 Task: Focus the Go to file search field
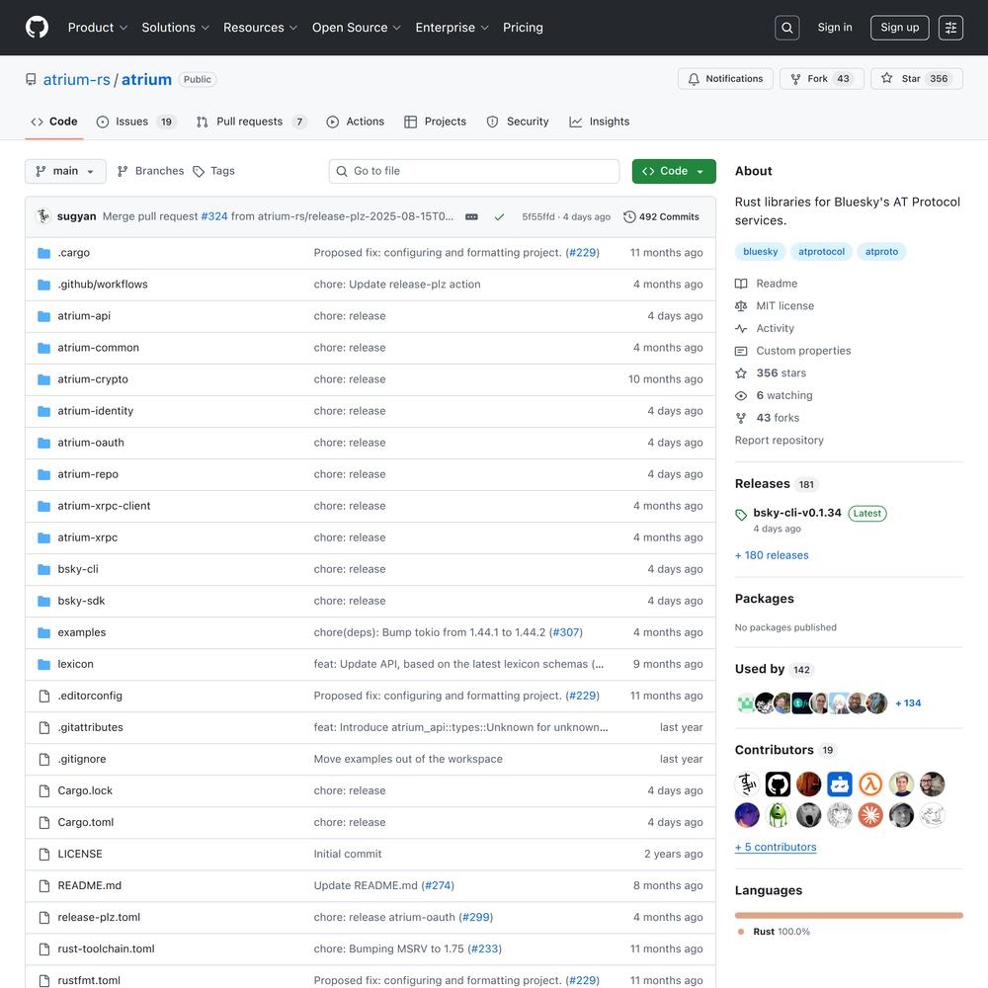click(474, 171)
